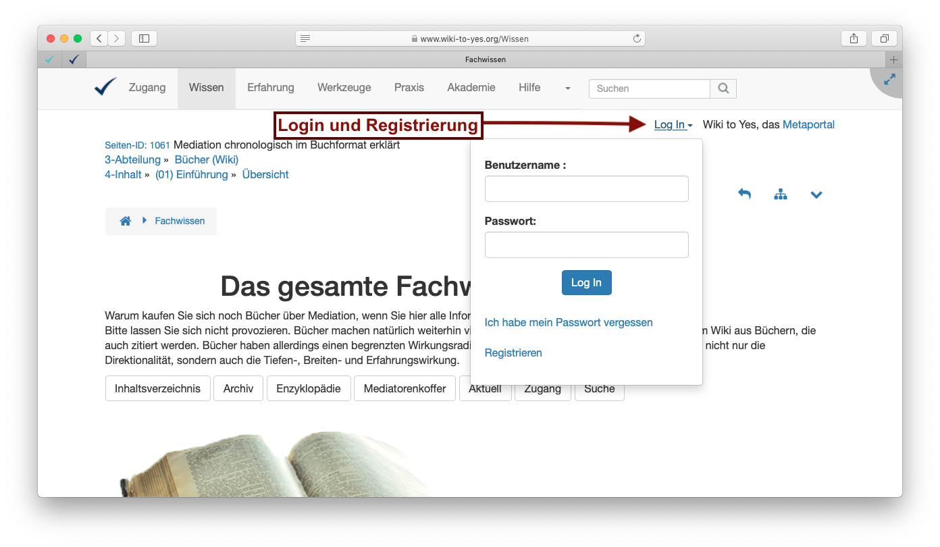Open new tab with plus button
Screen dimensions: 940x547
coord(893,59)
